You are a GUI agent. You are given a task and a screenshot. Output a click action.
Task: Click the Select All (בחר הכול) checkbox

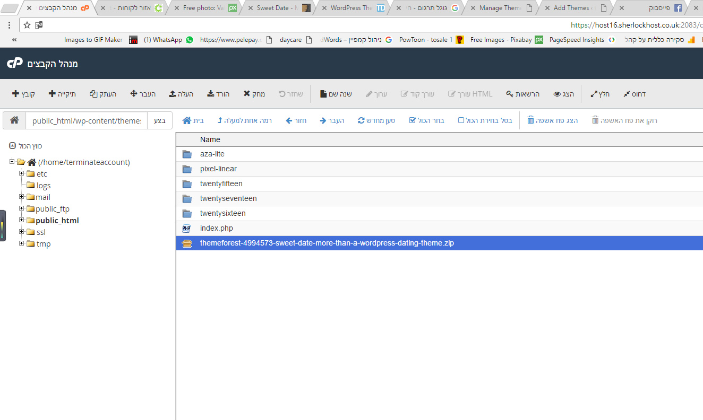[x=413, y=120]
